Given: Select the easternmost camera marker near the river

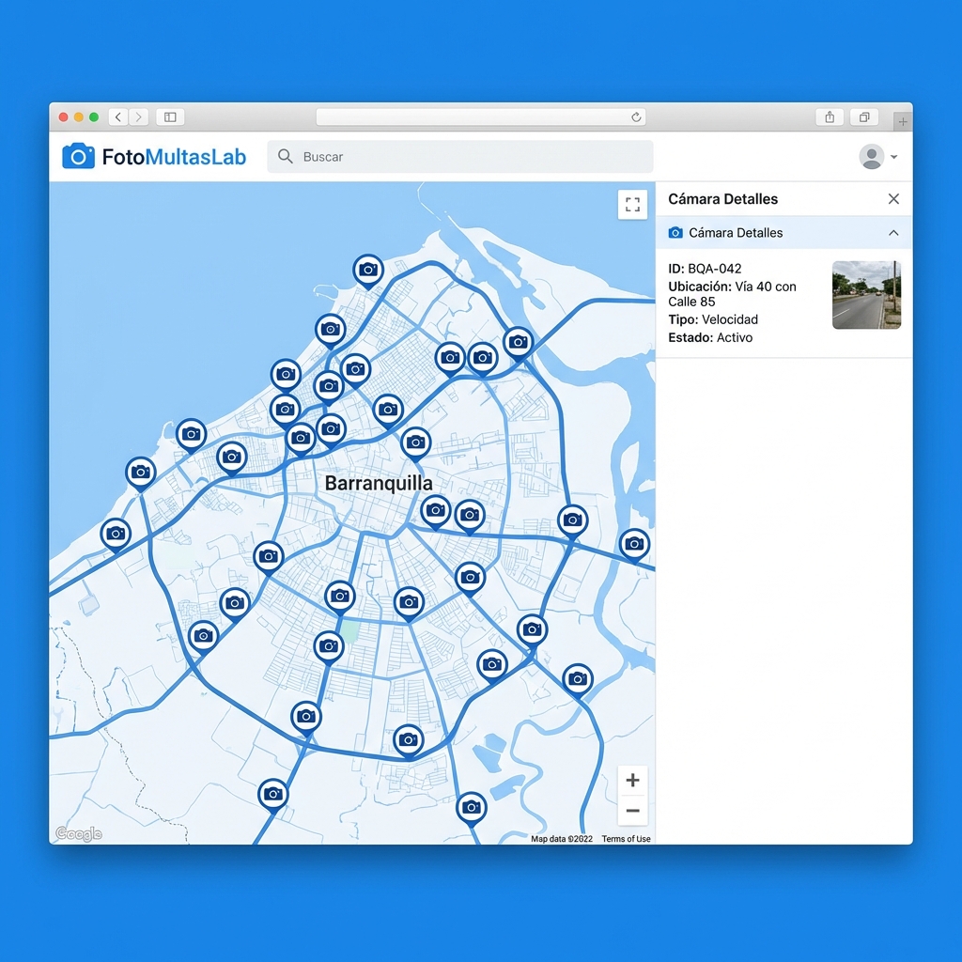Looking at the screenshot, I should tap(634, 544).
